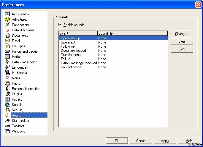Click the Change... button
Image resolution: width=203 pixels, height=147 pixels.
(x=182, y=34)
